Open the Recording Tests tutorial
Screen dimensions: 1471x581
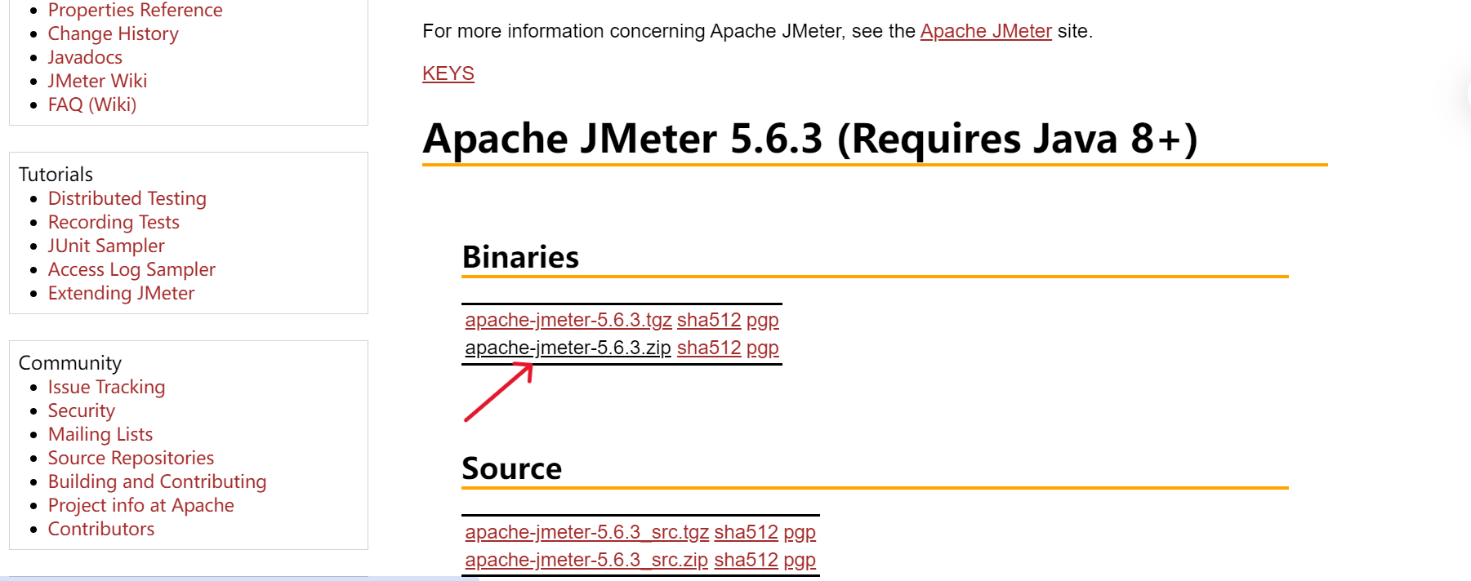[114, 222]
